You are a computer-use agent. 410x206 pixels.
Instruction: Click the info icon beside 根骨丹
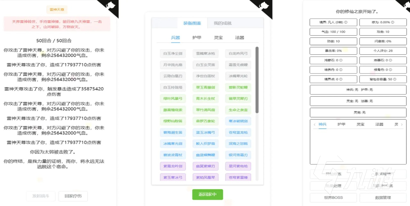point(391,70)
